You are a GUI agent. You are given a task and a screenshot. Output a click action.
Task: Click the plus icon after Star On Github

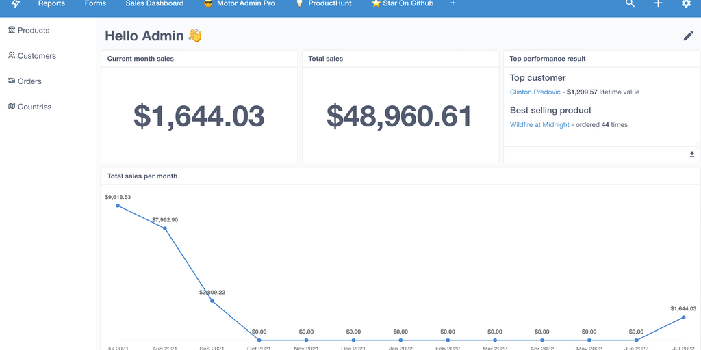click(x=453, y=4)
